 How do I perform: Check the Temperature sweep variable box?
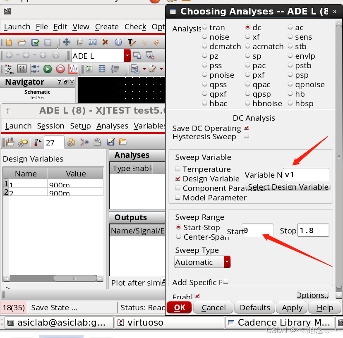pos(178,169)
